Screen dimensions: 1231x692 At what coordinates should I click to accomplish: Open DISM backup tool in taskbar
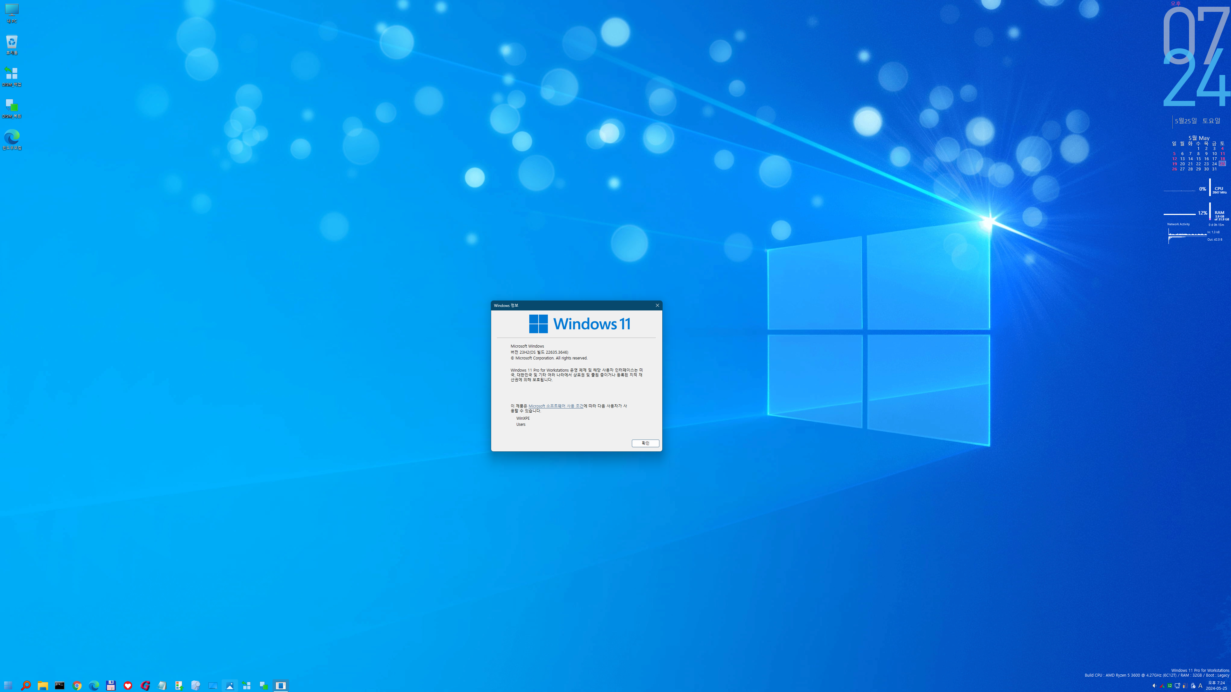pyautogui.click(x=247, y=685)
